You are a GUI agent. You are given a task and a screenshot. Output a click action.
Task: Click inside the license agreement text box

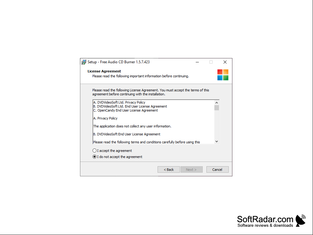(154, 122)
